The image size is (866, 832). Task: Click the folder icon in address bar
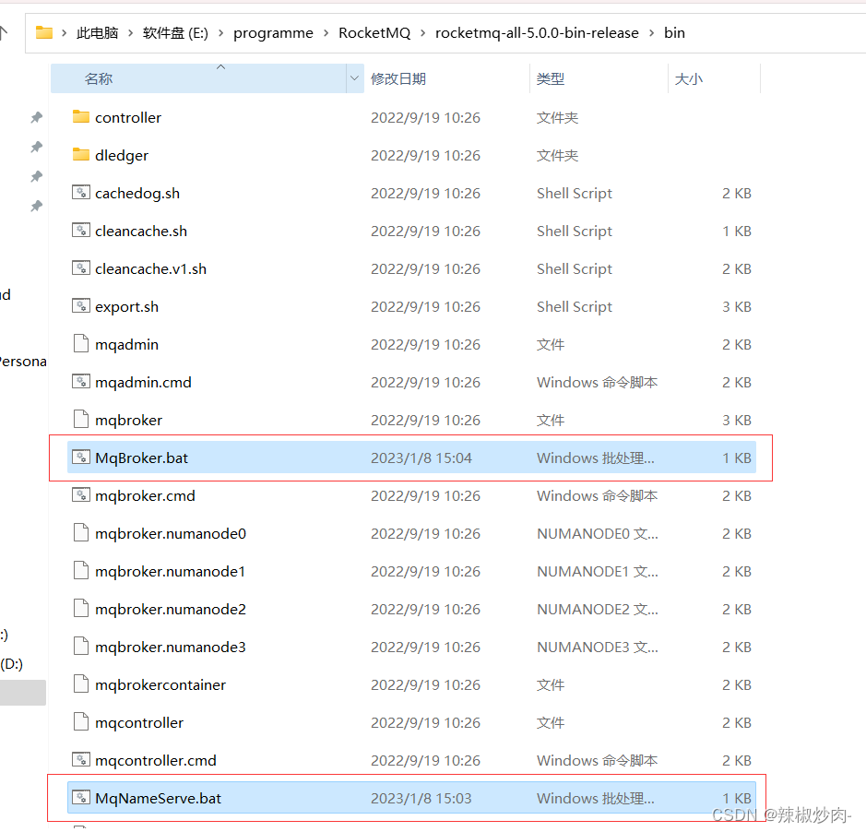click(44, 32)
